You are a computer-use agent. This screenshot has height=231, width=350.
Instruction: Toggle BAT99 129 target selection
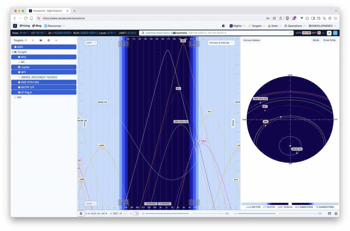click(x=44, y=87)
